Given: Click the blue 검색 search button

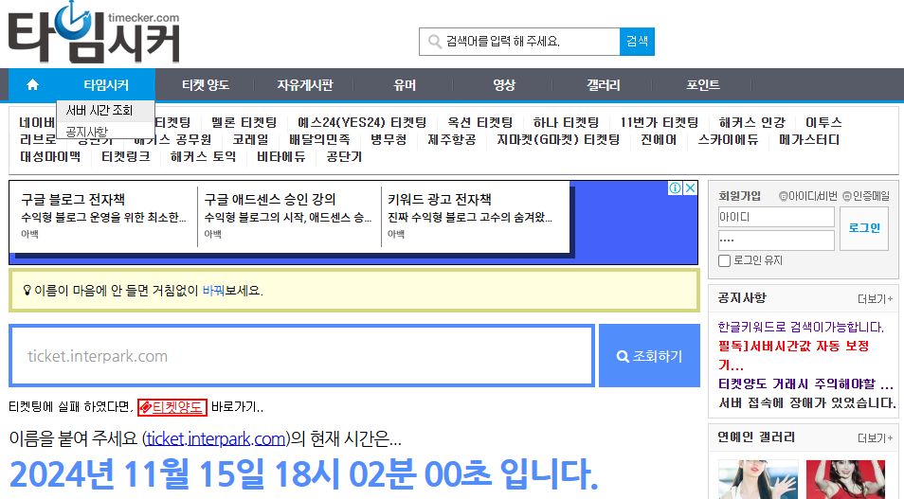Looking at the screenshot, I should [637, 42].
